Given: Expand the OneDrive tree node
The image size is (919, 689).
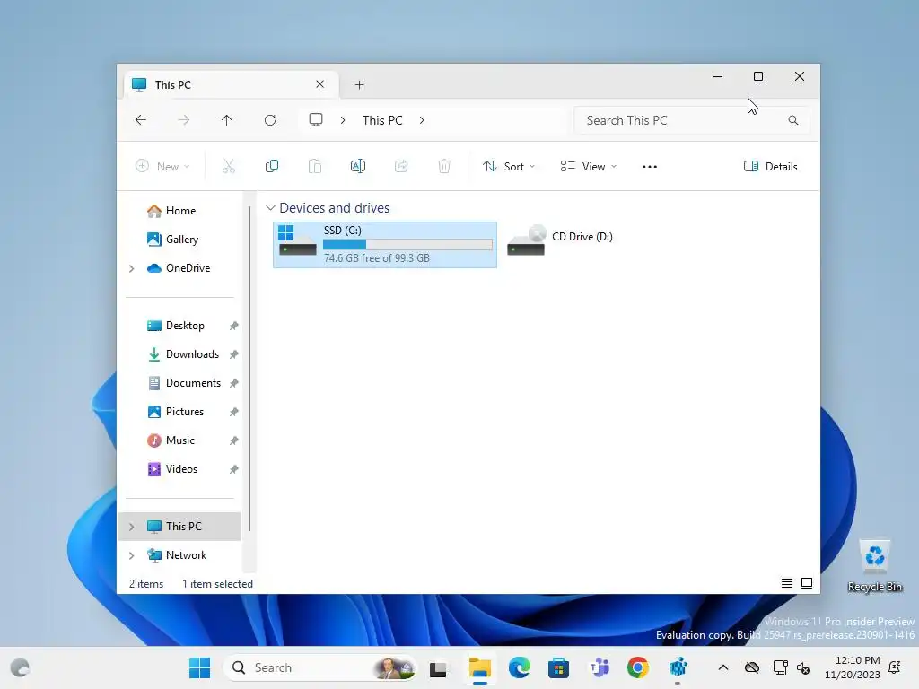Looking at the screenshot, I should tap(132, 268).
